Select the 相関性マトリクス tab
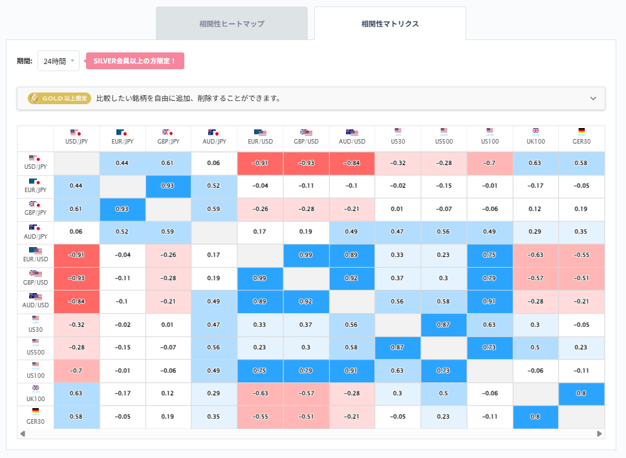626x458 pixels. (390, 22)
